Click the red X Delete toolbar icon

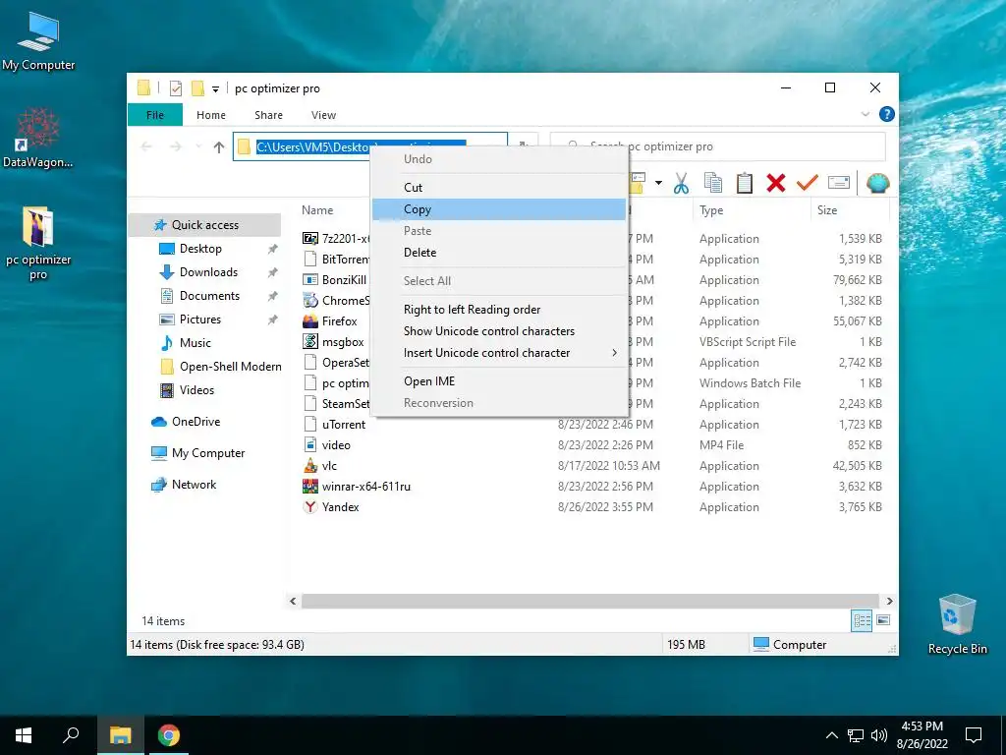coord(776,183)
